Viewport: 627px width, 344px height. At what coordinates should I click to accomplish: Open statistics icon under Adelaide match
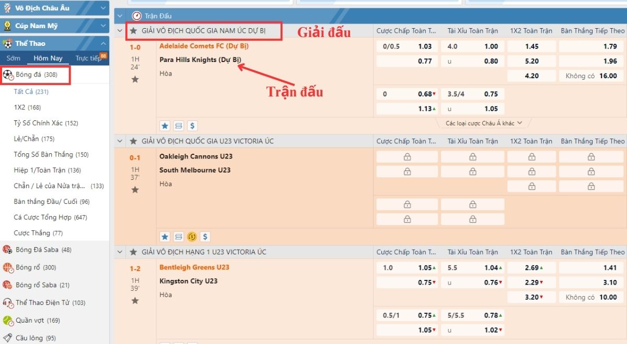(x=179, y=126)
